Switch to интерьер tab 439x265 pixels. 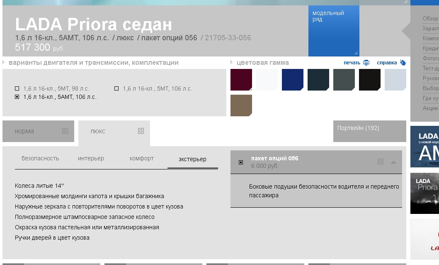click(x=91, y=158)
